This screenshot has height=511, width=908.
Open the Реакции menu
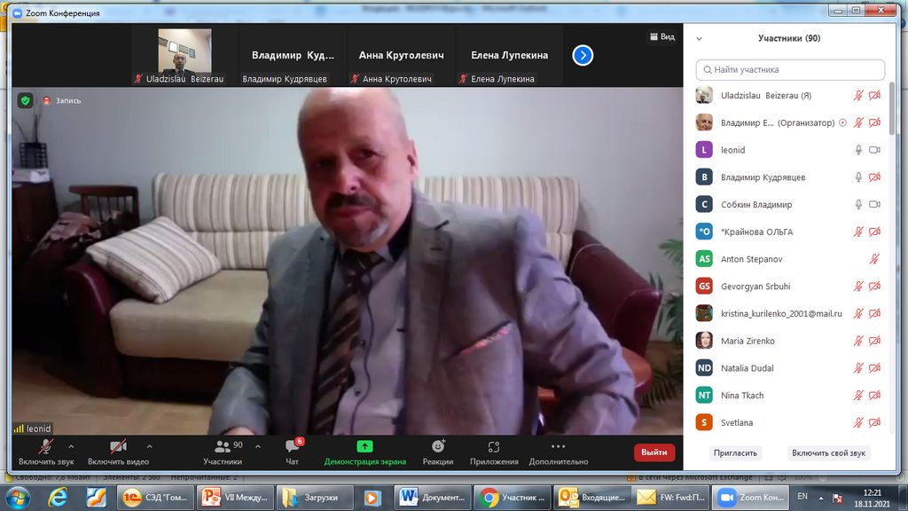pyautogui.click(x=438, y=452)
